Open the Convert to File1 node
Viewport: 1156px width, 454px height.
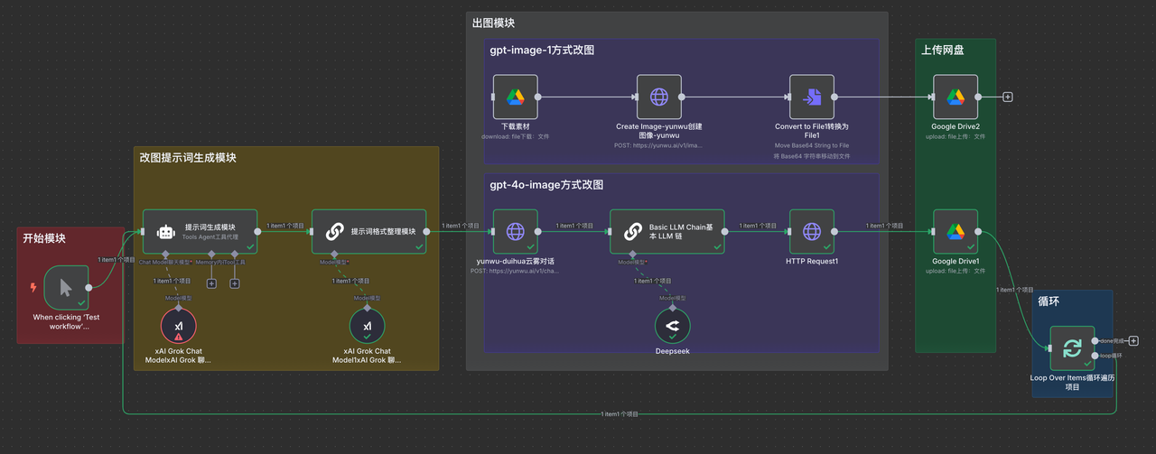coord(812,97)
